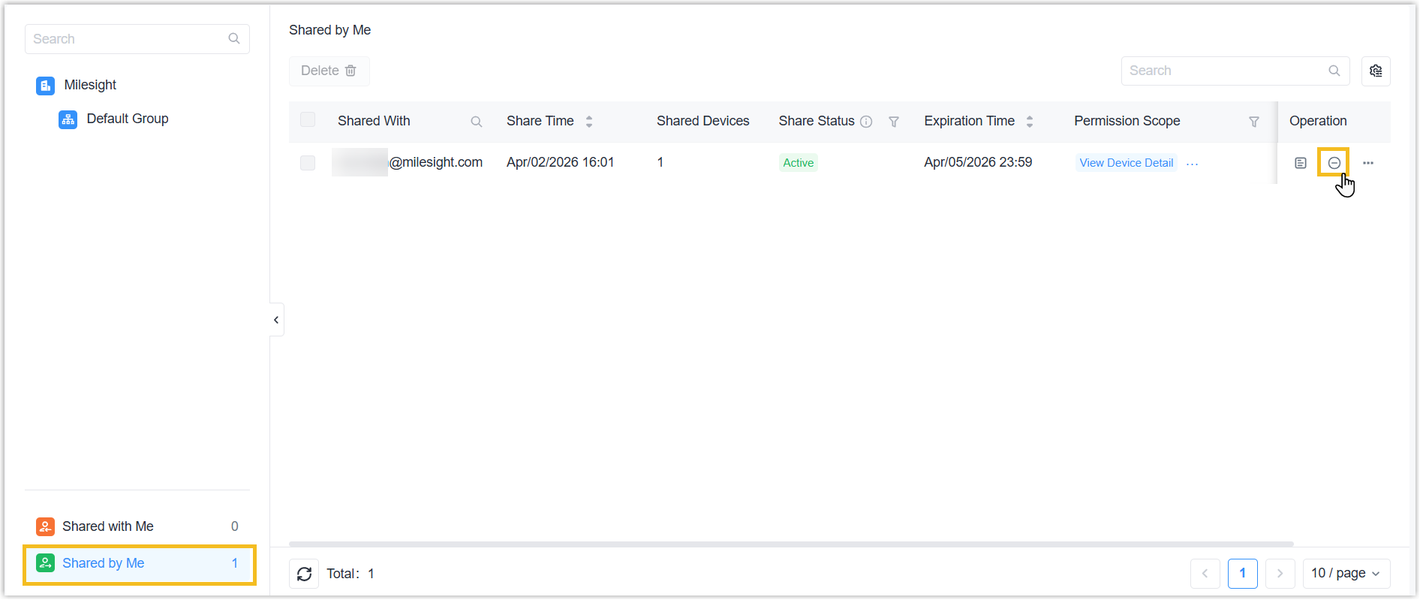Toggle the select-all checkbox in table header
1420x600 pixels.
click(308, 120)
